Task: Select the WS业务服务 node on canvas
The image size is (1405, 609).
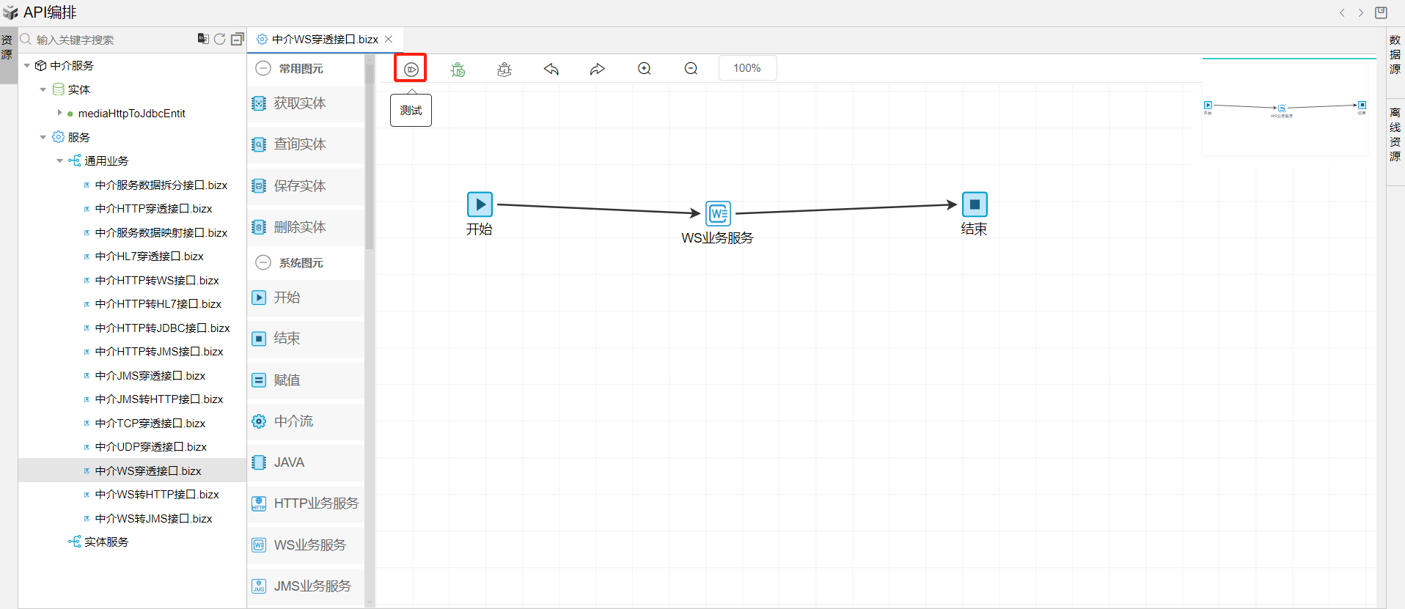Action: (x=718, y=213)
